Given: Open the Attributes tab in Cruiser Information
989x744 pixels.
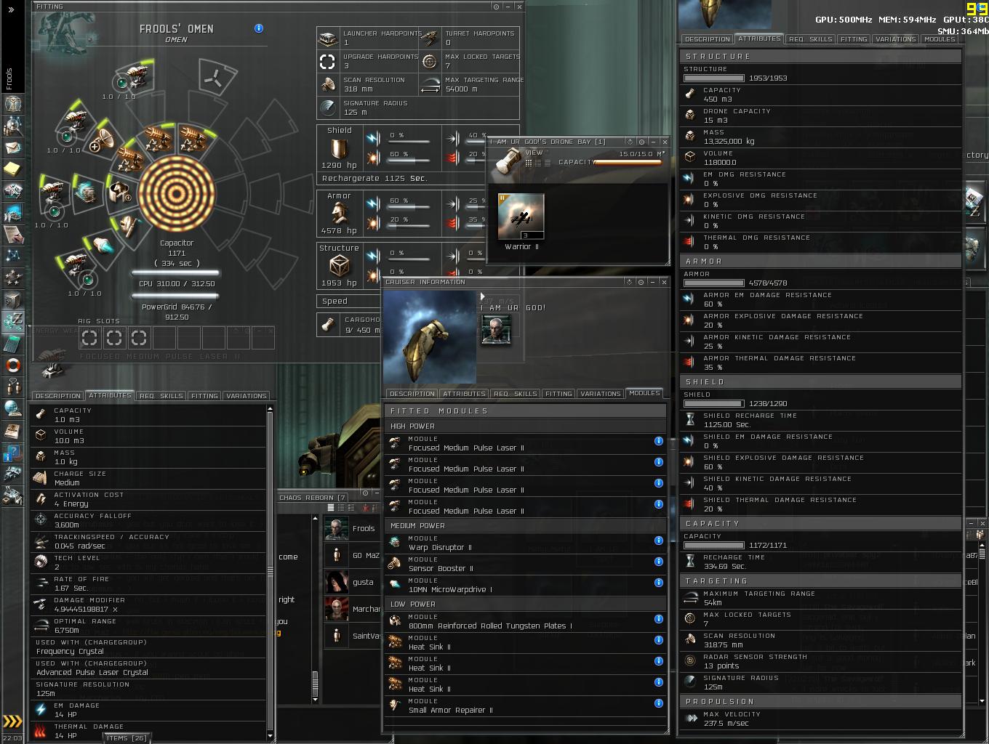Looking at the screenshot, I should point(464,394).
